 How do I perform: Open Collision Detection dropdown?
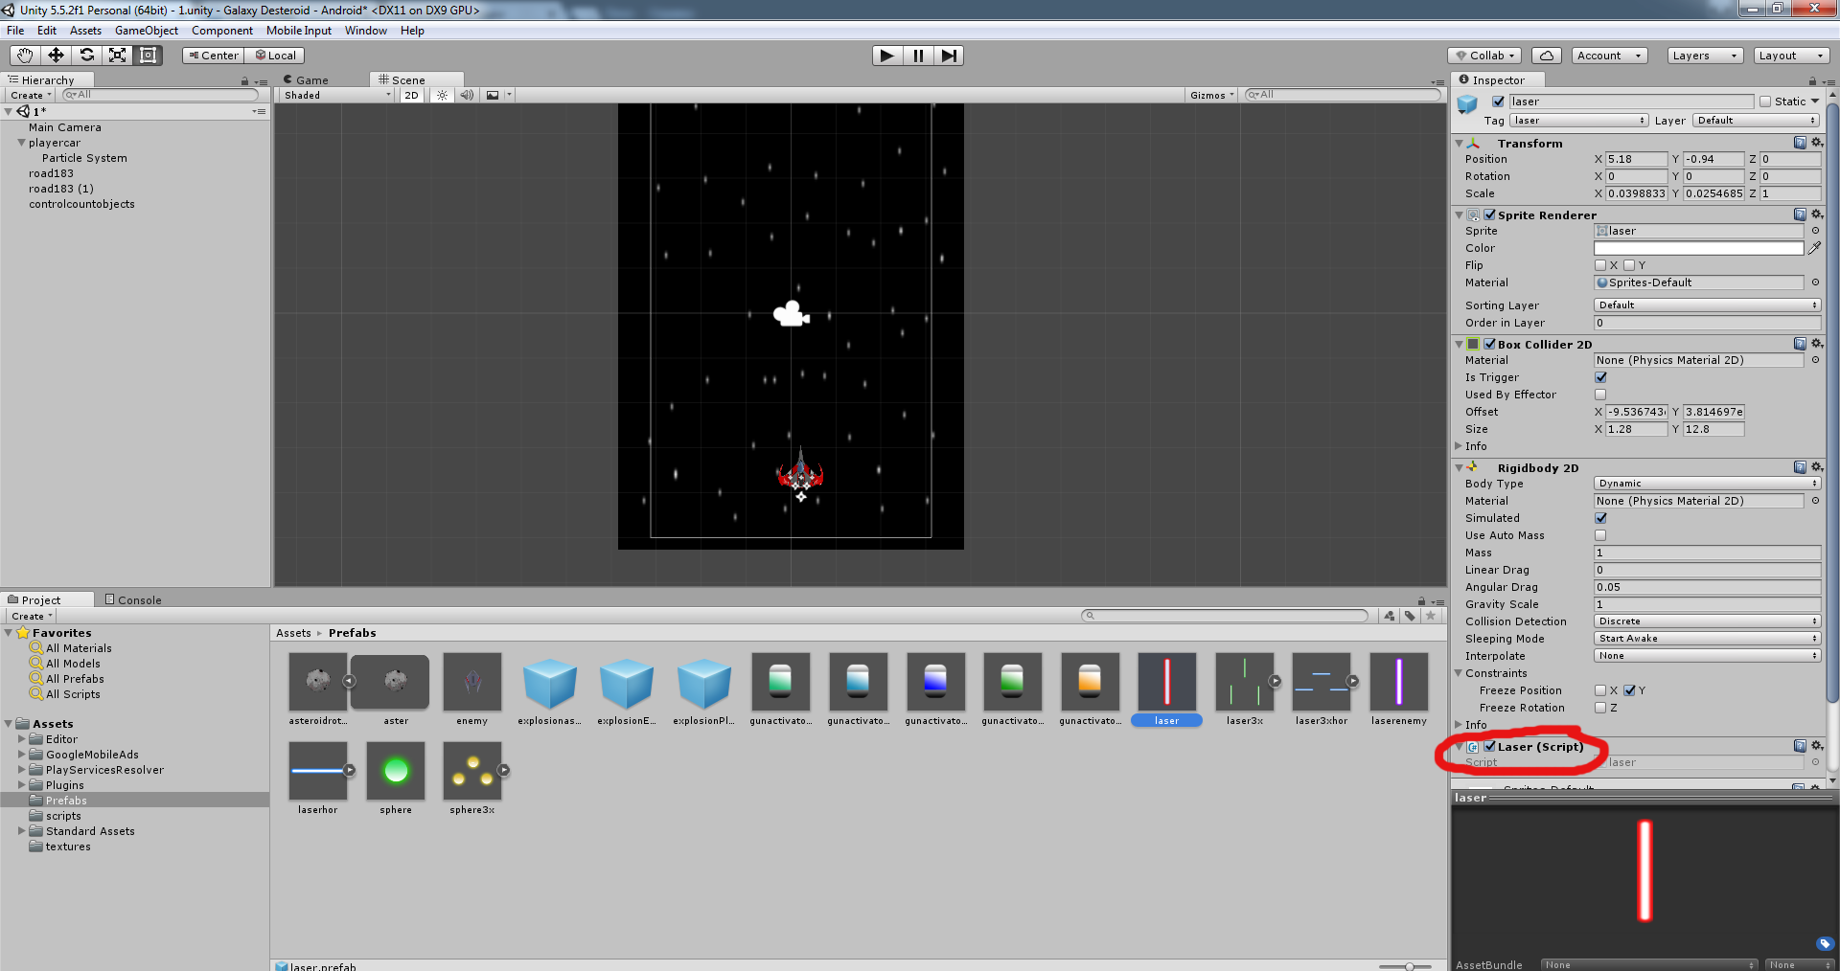coord(1707,621)
